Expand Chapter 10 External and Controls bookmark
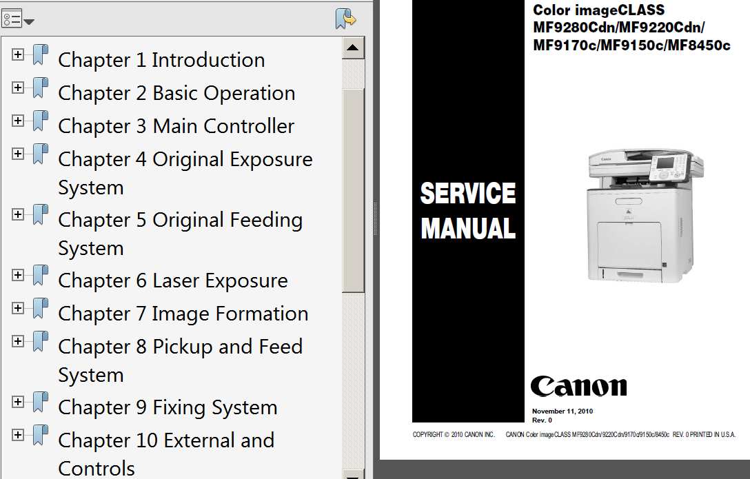The width and height of the screenshot is (750, 479). (18, 434)
